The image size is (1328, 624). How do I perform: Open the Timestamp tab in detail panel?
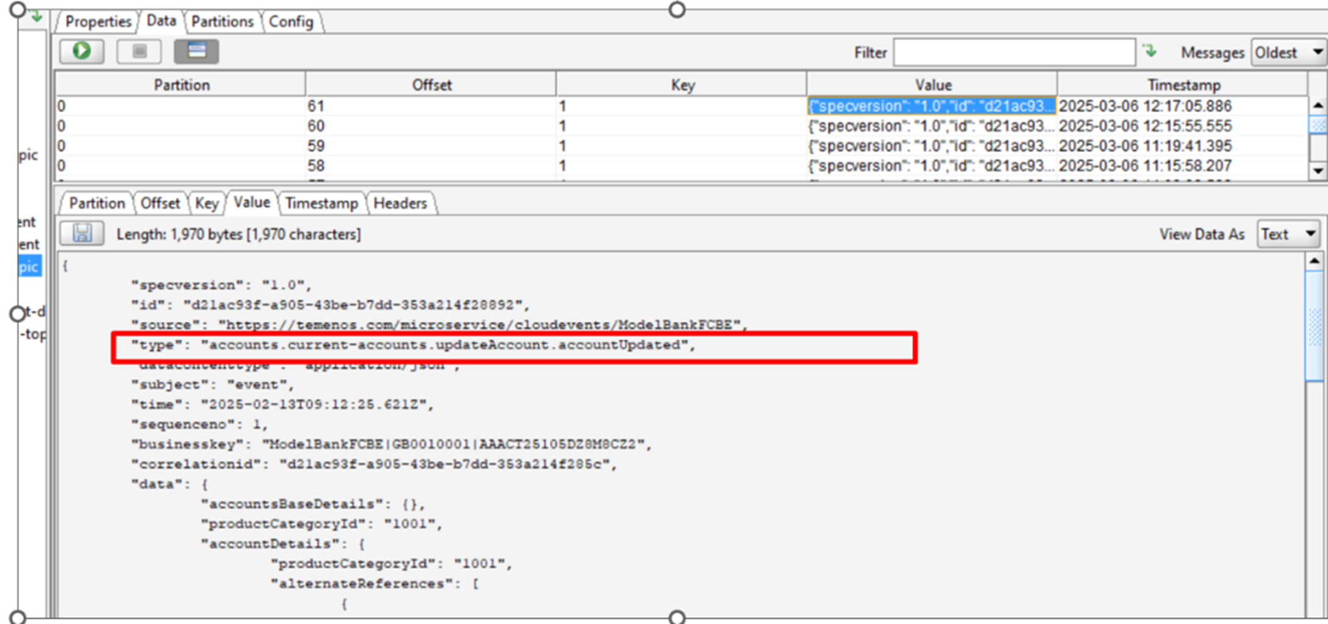(321, 203)
